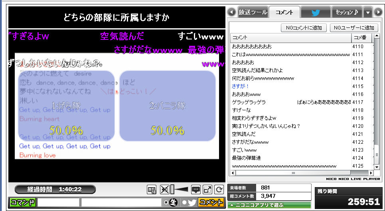This screenshot has width=385, height=211.
Task: Click the 経過時間 1:40:22 elapsed time display
Action: click(x=55, y=190)
